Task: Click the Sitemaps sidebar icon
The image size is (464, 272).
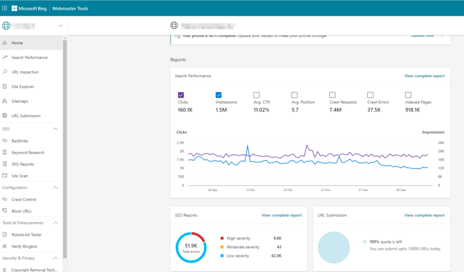Action: [5, 101]
